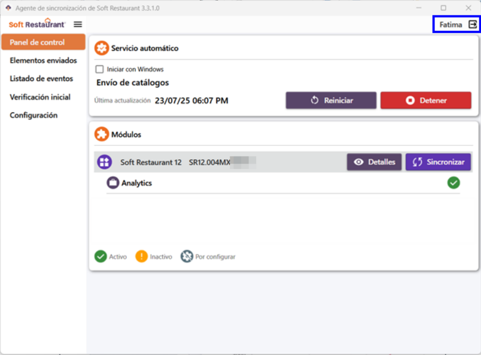The width and height of the screenshot is (481, 355).
Task: Enable the Iniciar con Windows checkbox
Action: tap(100, 69)
